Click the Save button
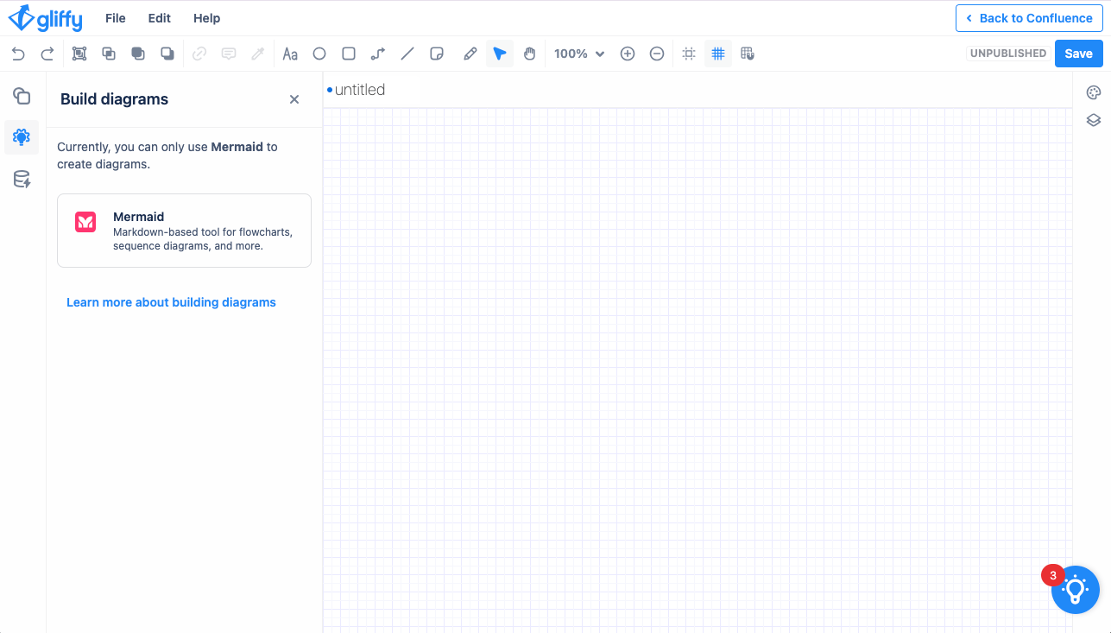Screen dimensions: 1111x633 click(x=1078, y=54)
